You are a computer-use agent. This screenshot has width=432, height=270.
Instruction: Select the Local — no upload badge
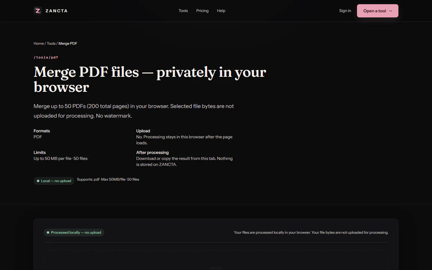[54, 181]
